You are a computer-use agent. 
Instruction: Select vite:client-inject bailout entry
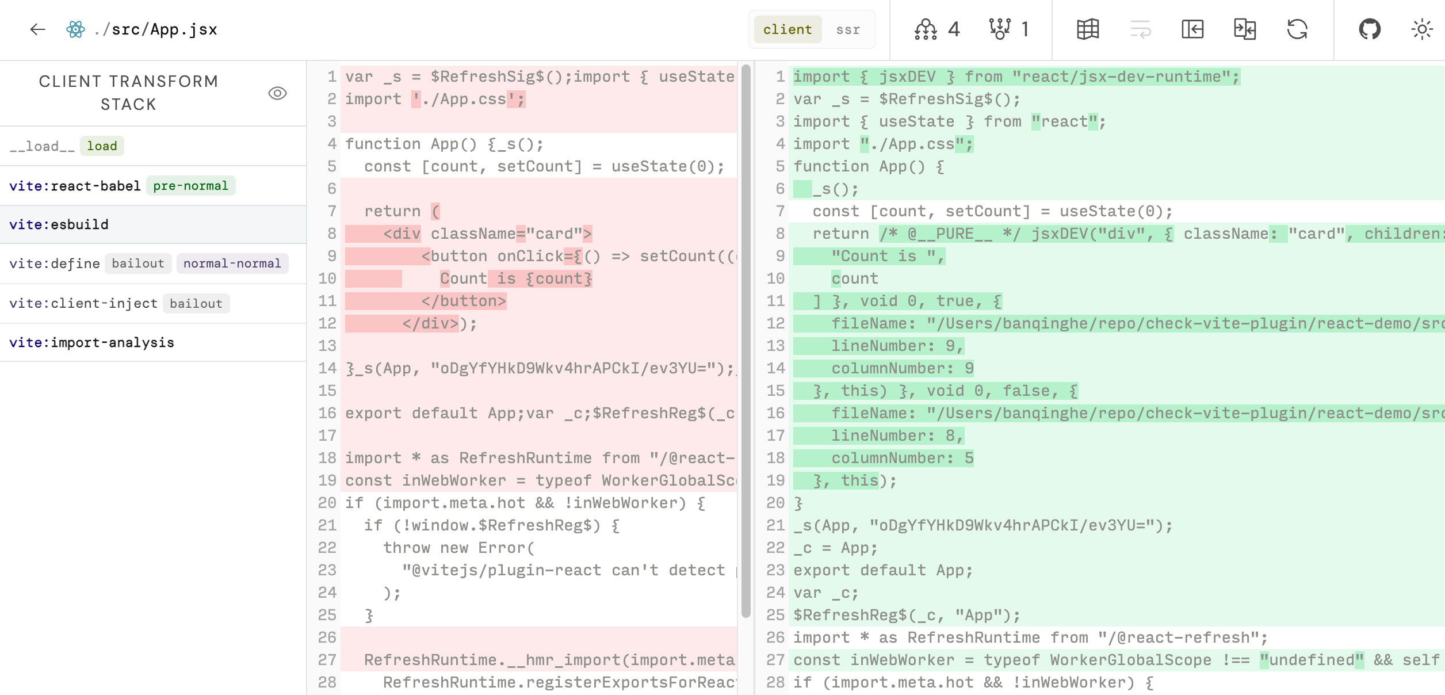(x=83, y=303)
